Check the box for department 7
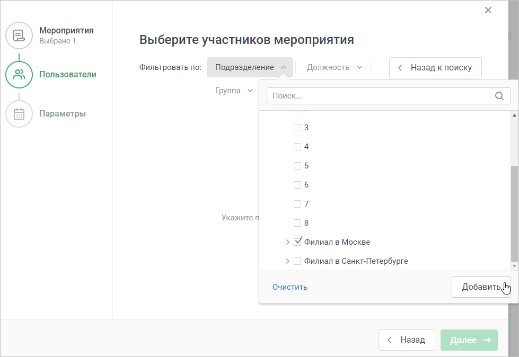Viewport: 519px width, 357px height. coord(297,204)
